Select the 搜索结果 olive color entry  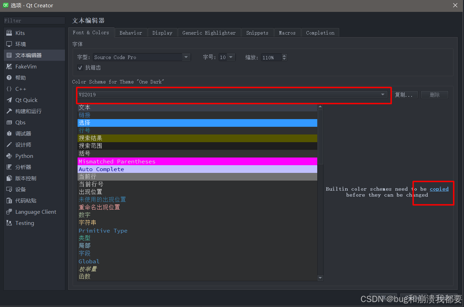coord(197,138)
